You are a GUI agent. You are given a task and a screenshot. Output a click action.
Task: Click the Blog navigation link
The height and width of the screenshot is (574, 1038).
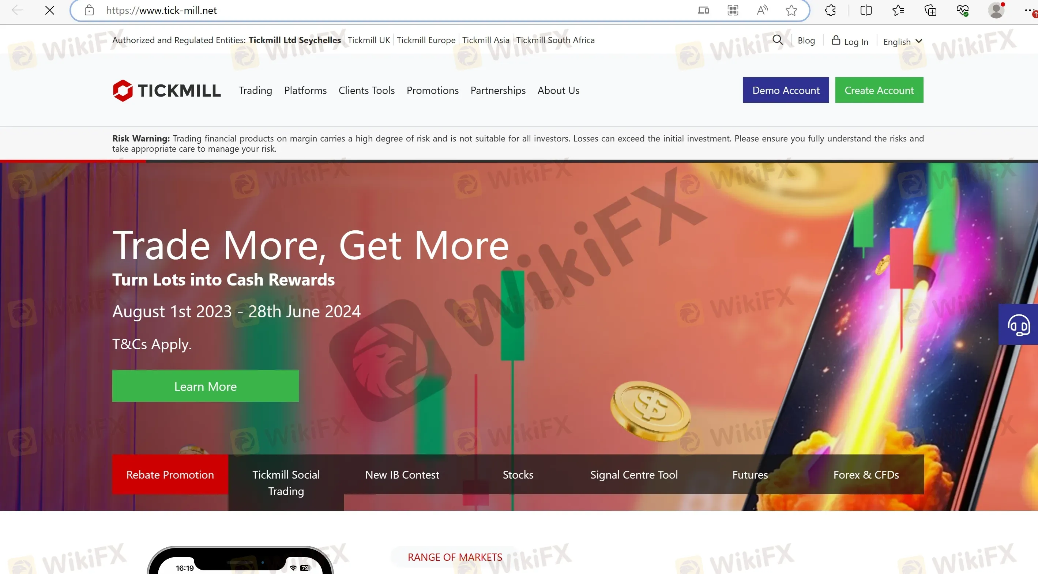806,40
